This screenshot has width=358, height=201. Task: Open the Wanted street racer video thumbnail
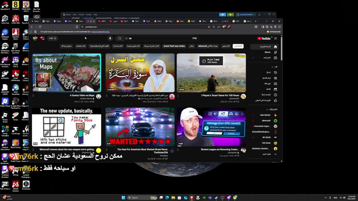click(x=140, y=126)
